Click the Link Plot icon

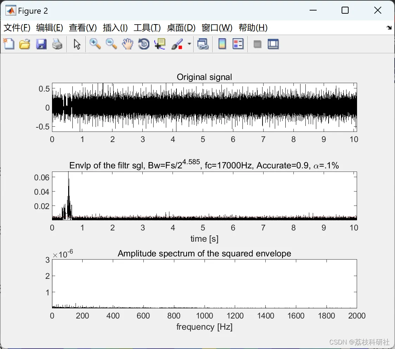click(x=203, y=44)
